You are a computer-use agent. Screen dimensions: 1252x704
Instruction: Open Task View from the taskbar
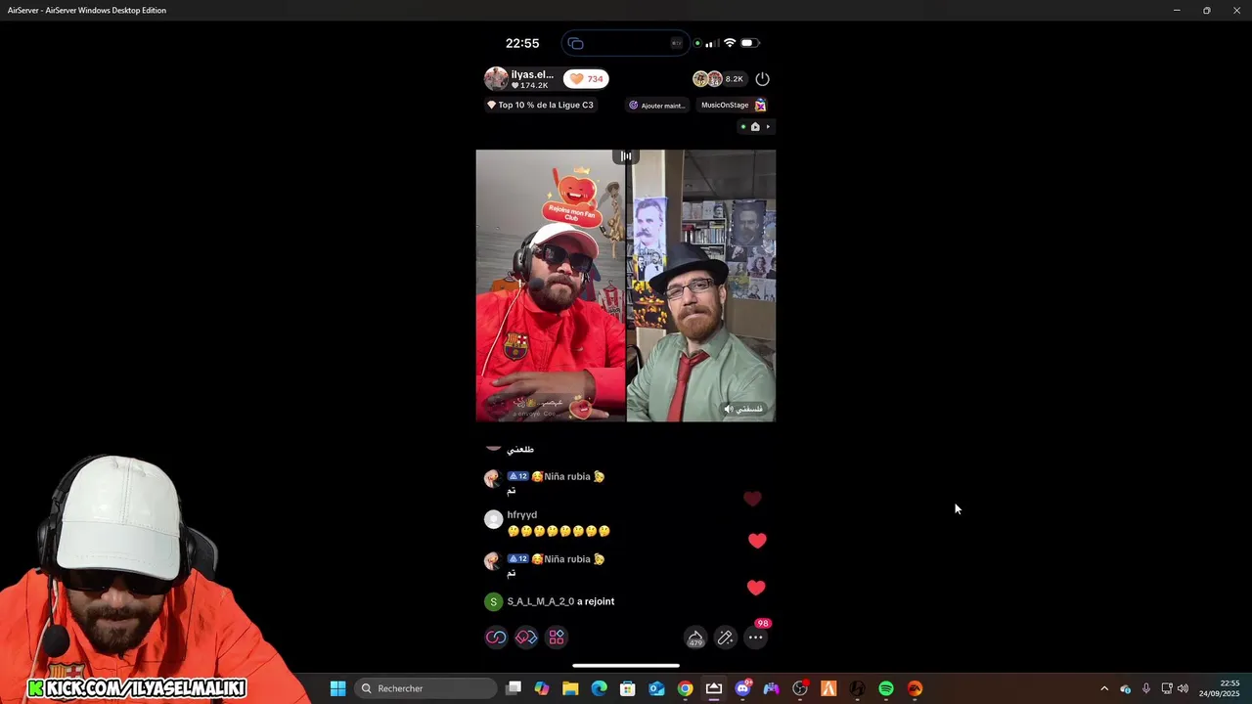tap(514, 688)
